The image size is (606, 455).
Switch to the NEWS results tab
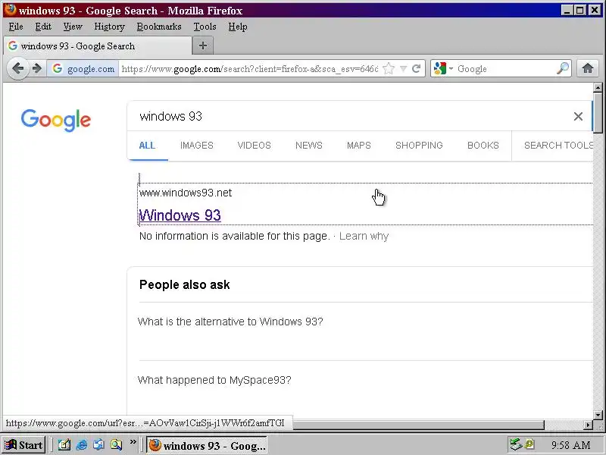(309, 146)
